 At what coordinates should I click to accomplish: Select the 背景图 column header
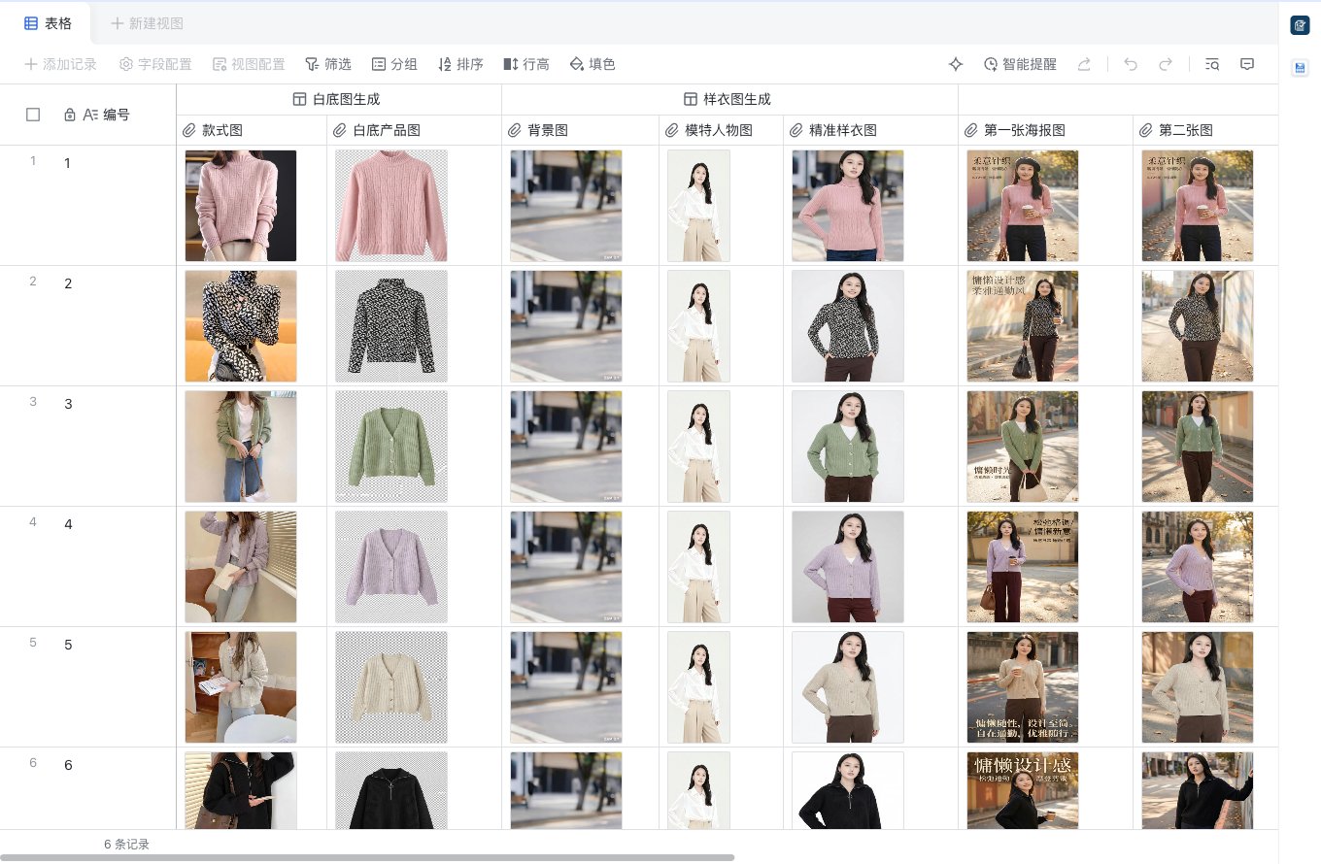[581, 130]
